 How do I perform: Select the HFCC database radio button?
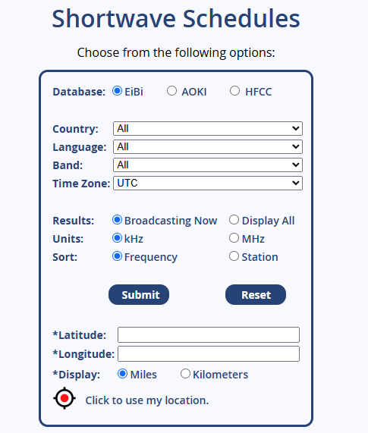tap(234, 90)
